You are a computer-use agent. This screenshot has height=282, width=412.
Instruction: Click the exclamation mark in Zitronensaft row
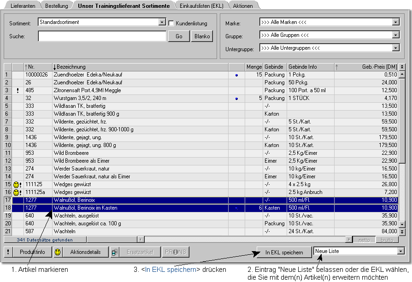pos(18,90)
